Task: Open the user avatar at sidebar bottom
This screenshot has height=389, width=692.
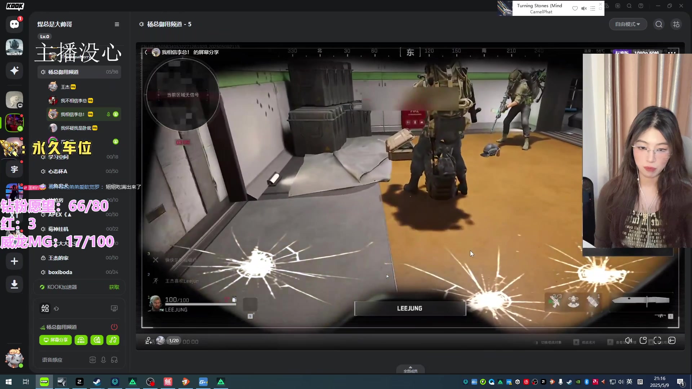Action: point(14,358)
